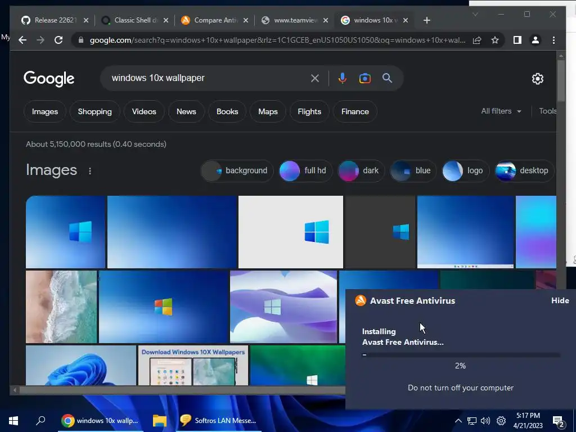Open Chrome tab search chevron
The width and height of the screenshot is (576, 432).
(475, 14)
